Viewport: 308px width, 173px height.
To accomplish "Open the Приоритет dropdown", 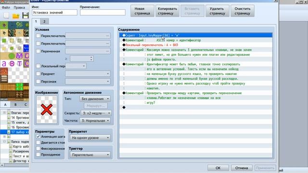I will point(90,138).
